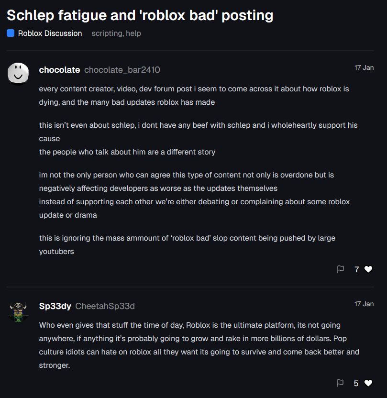This screenshot has height=398, width=387.
Task: Click the 17 Jan date on chocolate's post
Action: click(x=364, y=67)
